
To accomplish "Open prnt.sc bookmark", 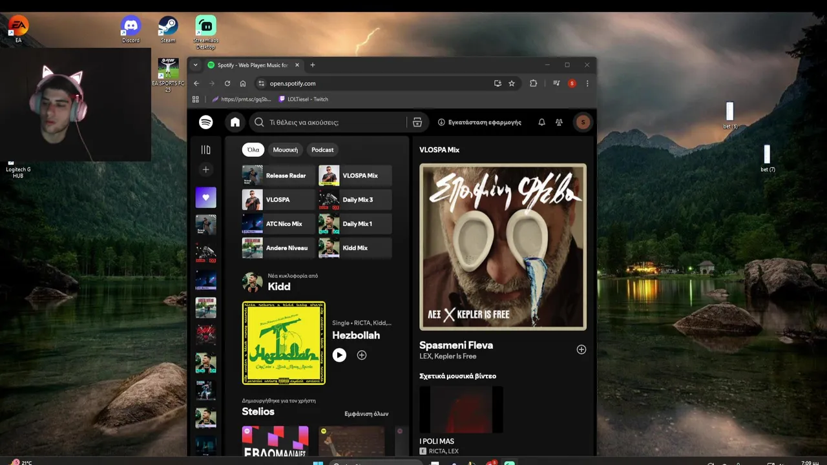I will 242,99.
